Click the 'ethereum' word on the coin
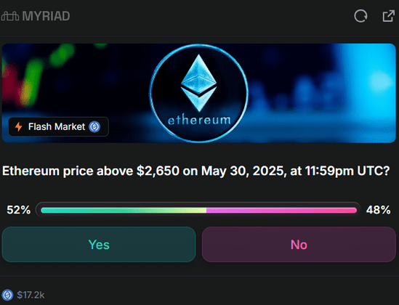 tap(199, 121)
